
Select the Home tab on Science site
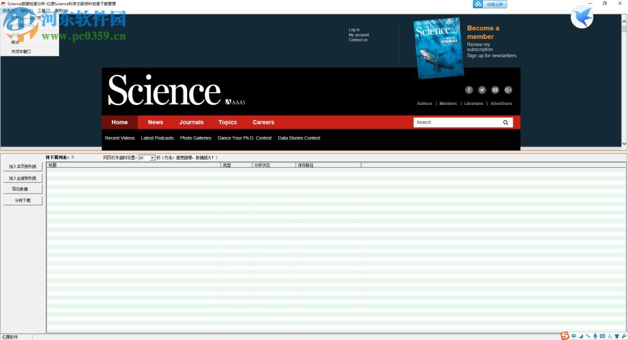[x=119, y=123]
